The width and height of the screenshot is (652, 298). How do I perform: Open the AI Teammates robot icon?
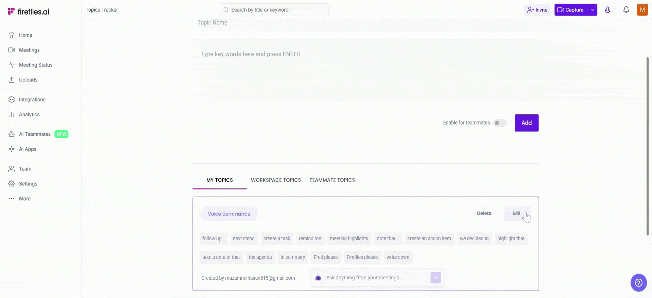[x=12, y=134]
